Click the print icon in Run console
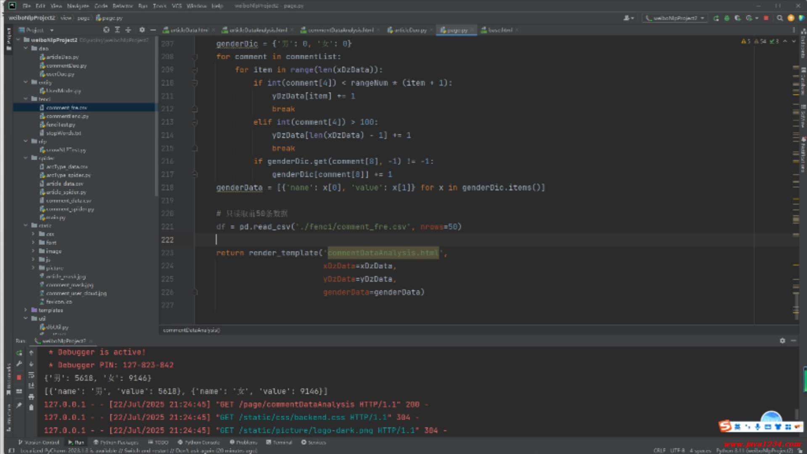This screenshot has width=807, height=454. click(x=31, y=396)
